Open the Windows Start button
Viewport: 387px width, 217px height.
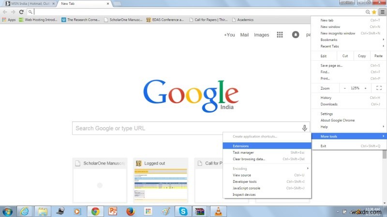coord(7,212)
